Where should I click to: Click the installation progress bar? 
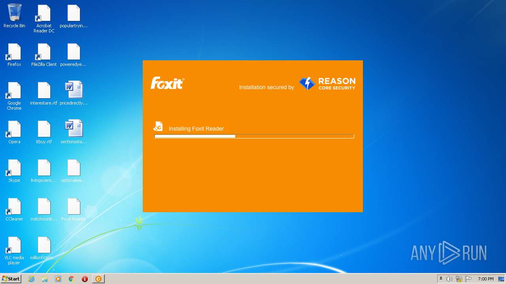click(254, 136)
